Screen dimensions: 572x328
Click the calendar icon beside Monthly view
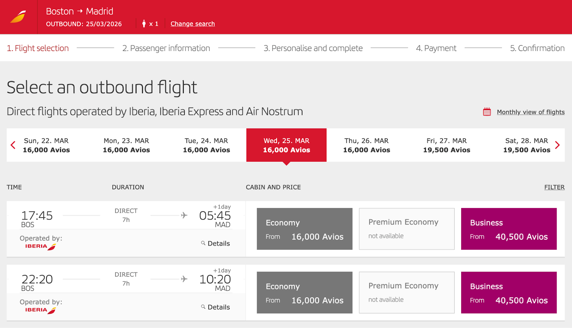[487, 112]
